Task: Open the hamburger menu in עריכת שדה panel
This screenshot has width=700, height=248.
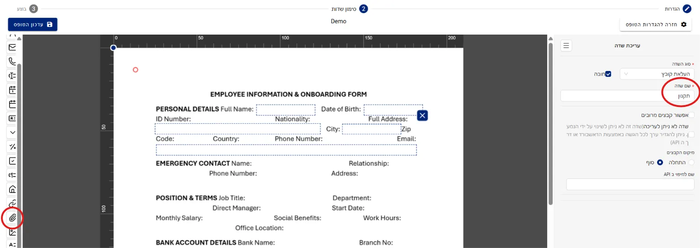Action: (x=566, y=46)
